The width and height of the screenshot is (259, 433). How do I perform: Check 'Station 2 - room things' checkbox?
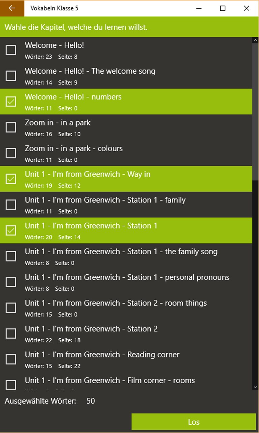(11, 307)
